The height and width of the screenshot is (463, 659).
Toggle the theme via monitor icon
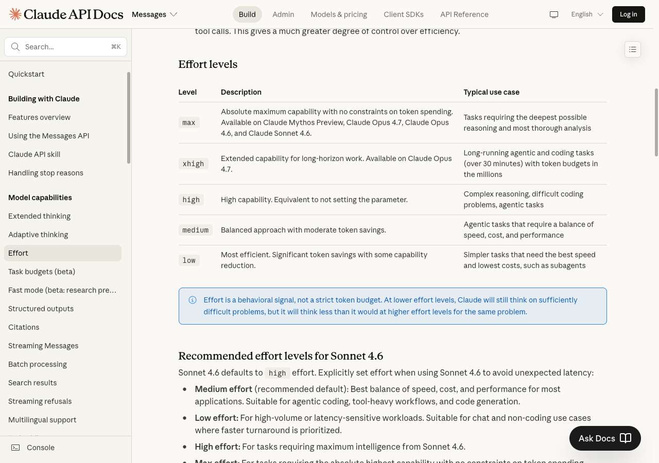(x=554, y=14)
